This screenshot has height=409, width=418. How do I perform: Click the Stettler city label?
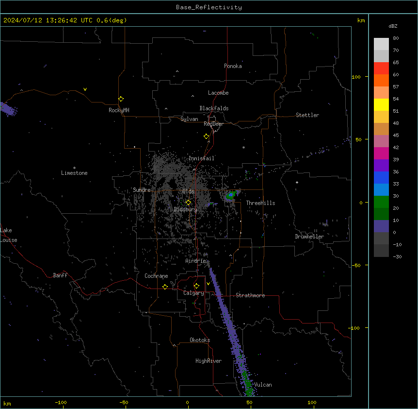(307, 115)
